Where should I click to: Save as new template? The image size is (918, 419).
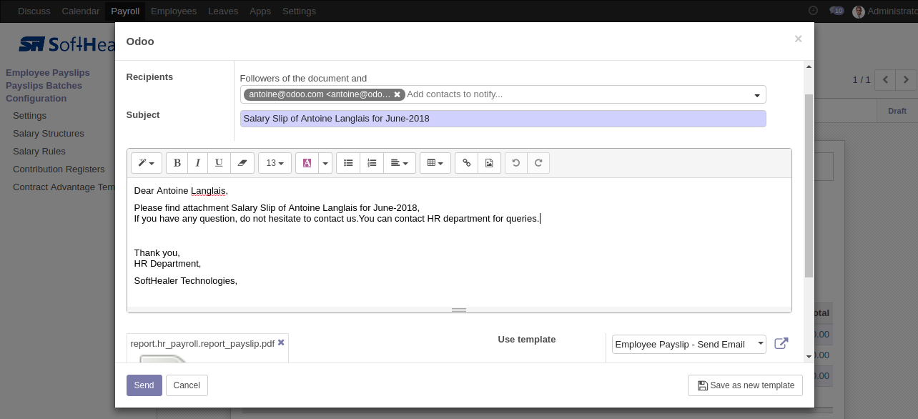pos(745,385)
